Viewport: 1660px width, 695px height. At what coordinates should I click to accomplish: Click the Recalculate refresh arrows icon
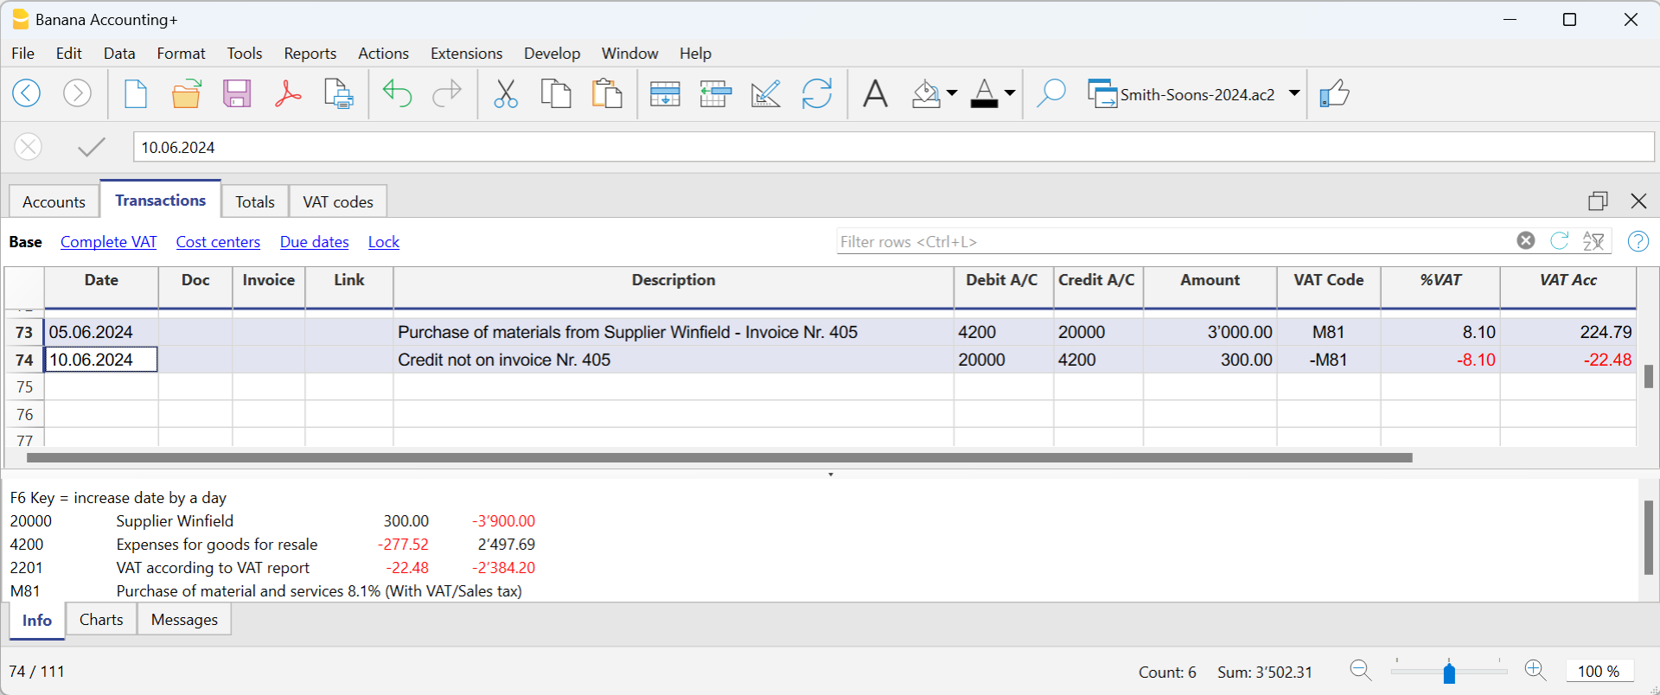pos(816,93)
